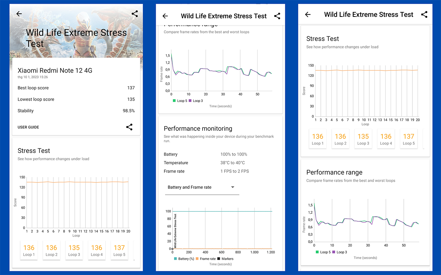
Task: Click black Markers legend swatch
Action: (219, 259)
